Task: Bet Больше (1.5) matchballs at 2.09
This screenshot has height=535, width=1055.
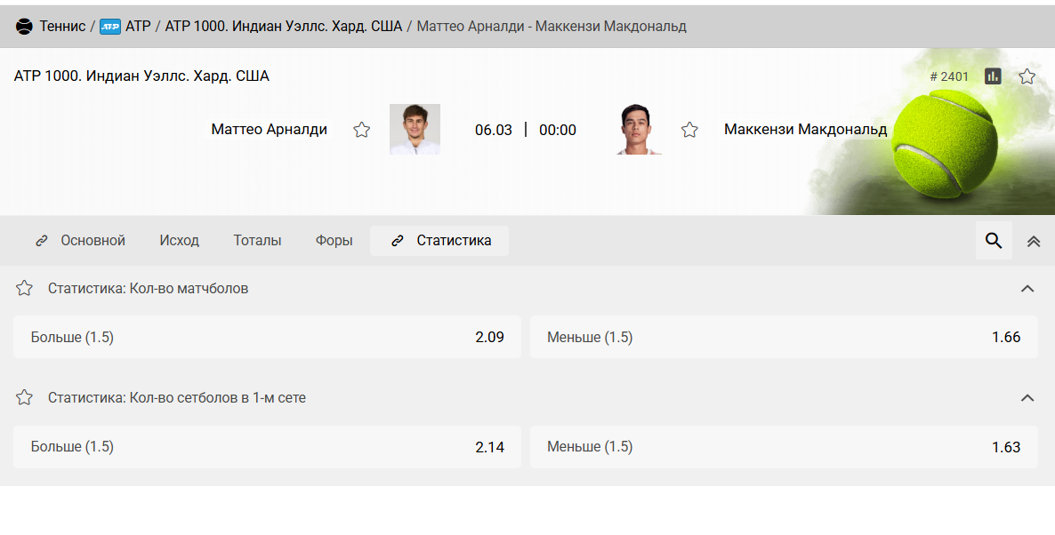Action: point(267,337)
